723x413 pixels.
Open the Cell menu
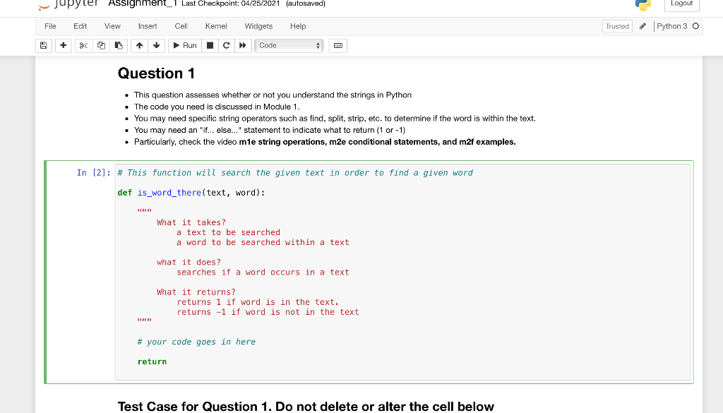point(181,26)
